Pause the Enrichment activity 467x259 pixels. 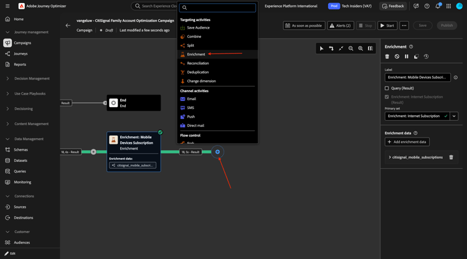click(407, 57)
